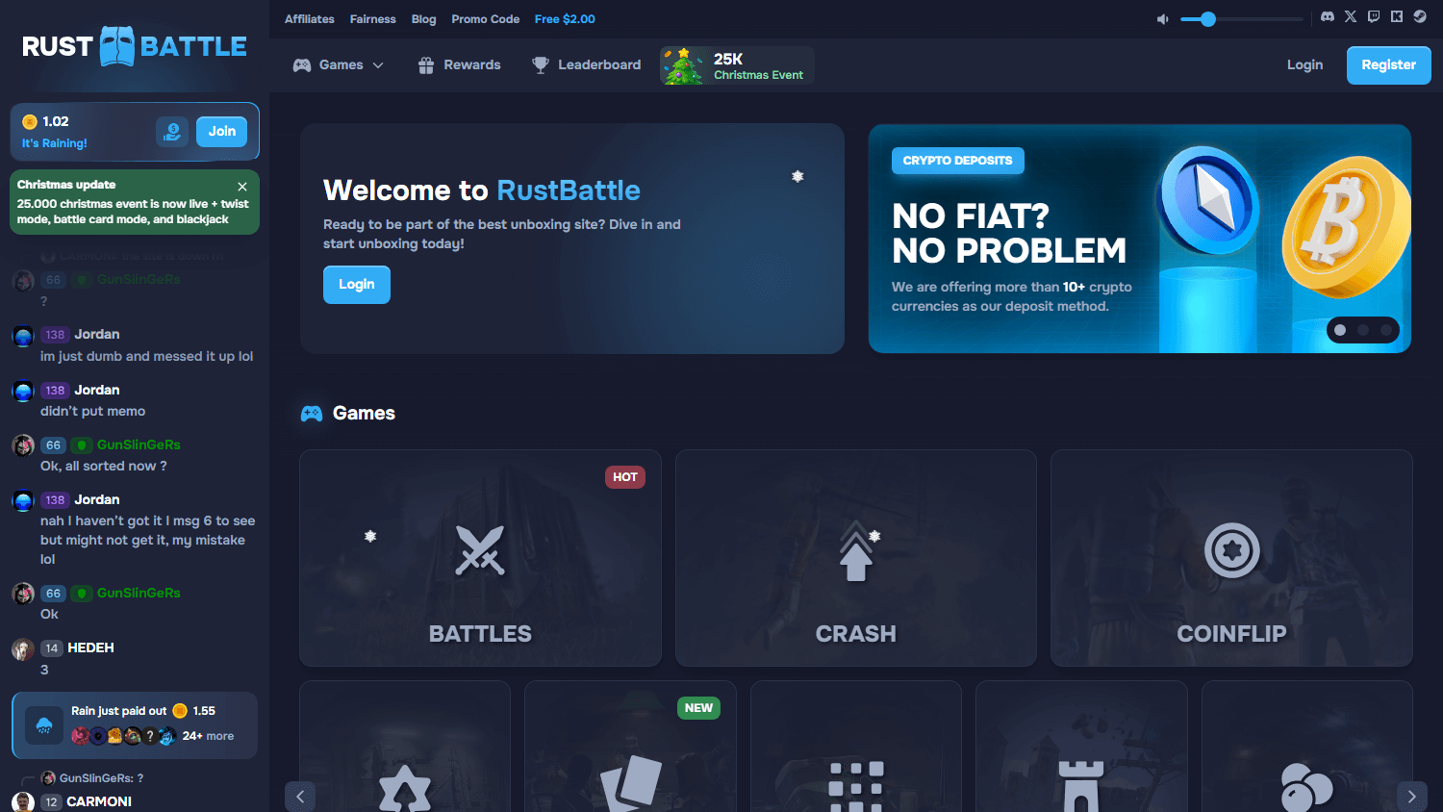Navigate to the Rewards section
This screenshot has width=1443, height=812.
(x=459, y=64)
